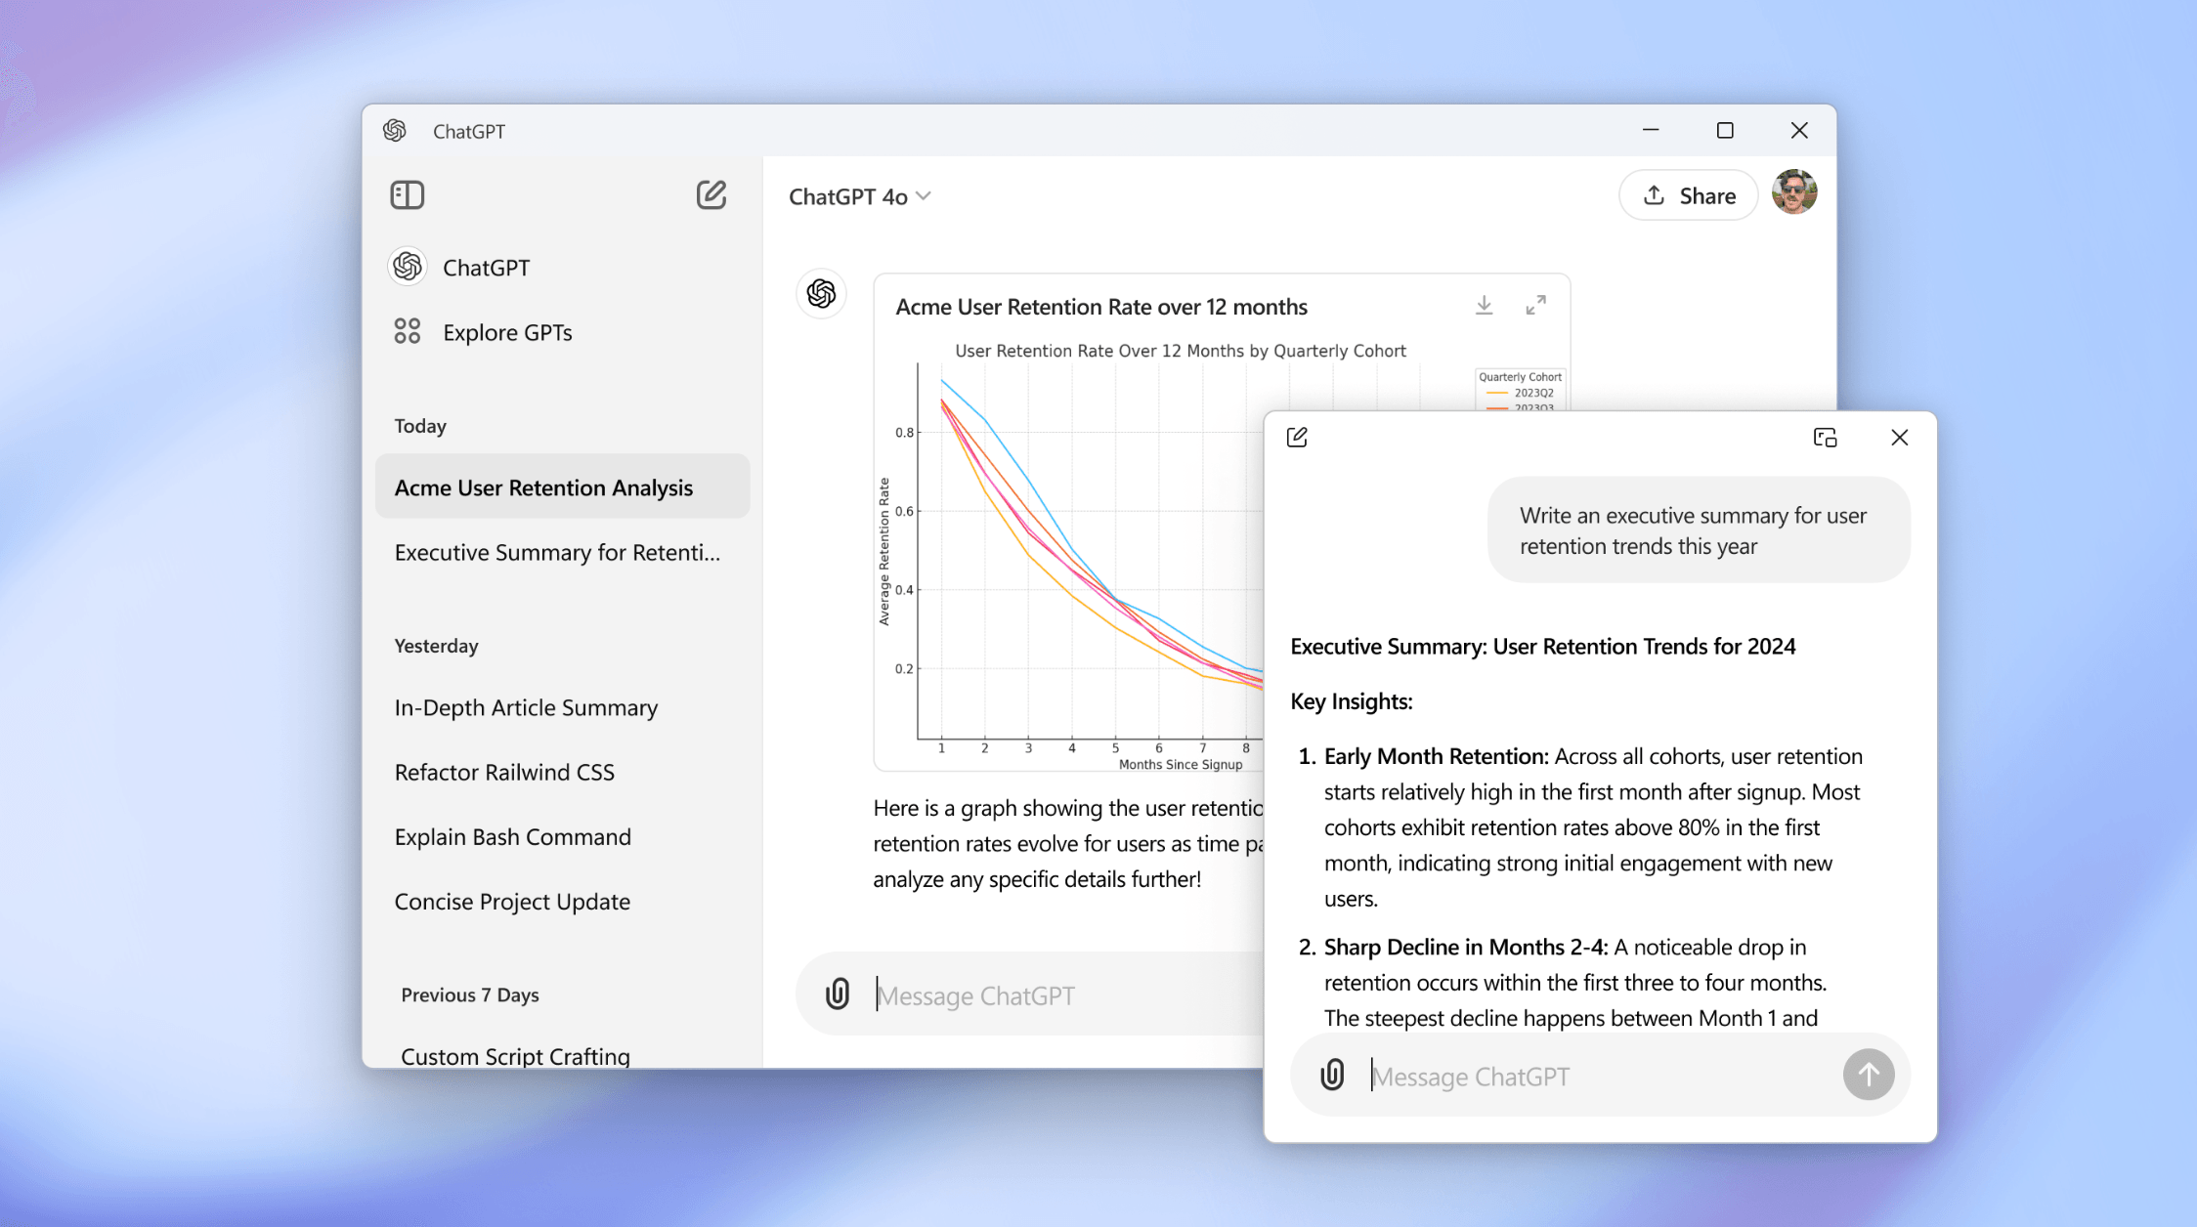
Task: Click the sidebar toggle panel icon
Action: tap(408, 194)
